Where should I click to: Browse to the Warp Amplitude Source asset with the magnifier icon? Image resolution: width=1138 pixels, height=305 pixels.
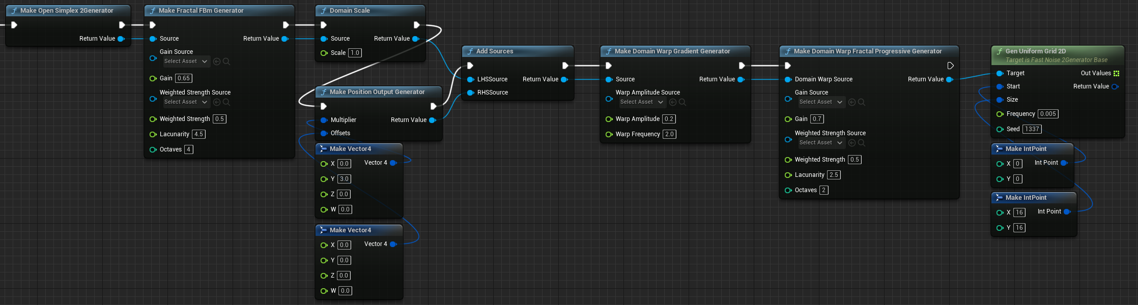(682, 102)
